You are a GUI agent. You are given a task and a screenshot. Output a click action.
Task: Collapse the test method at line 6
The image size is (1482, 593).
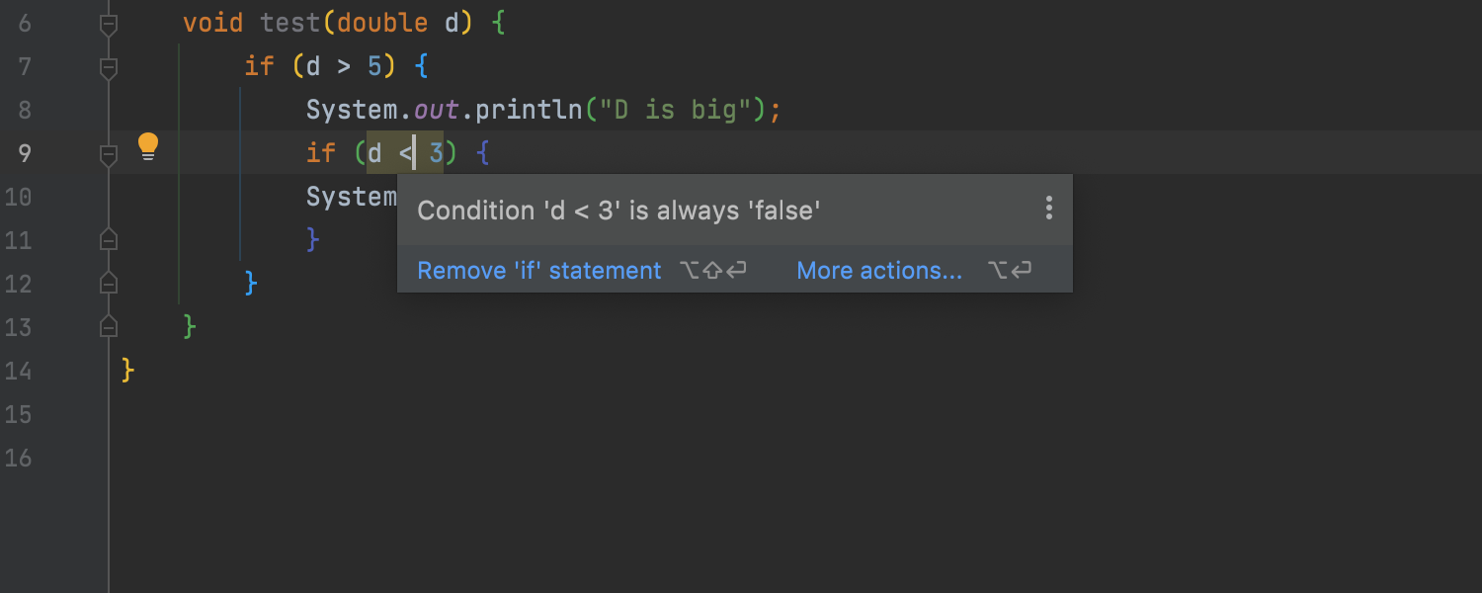109,24
